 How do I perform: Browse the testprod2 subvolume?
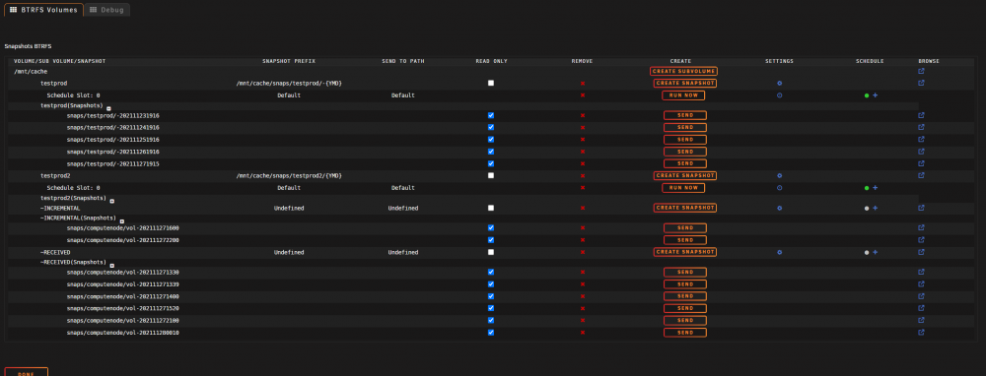click(x=921, y=176)
